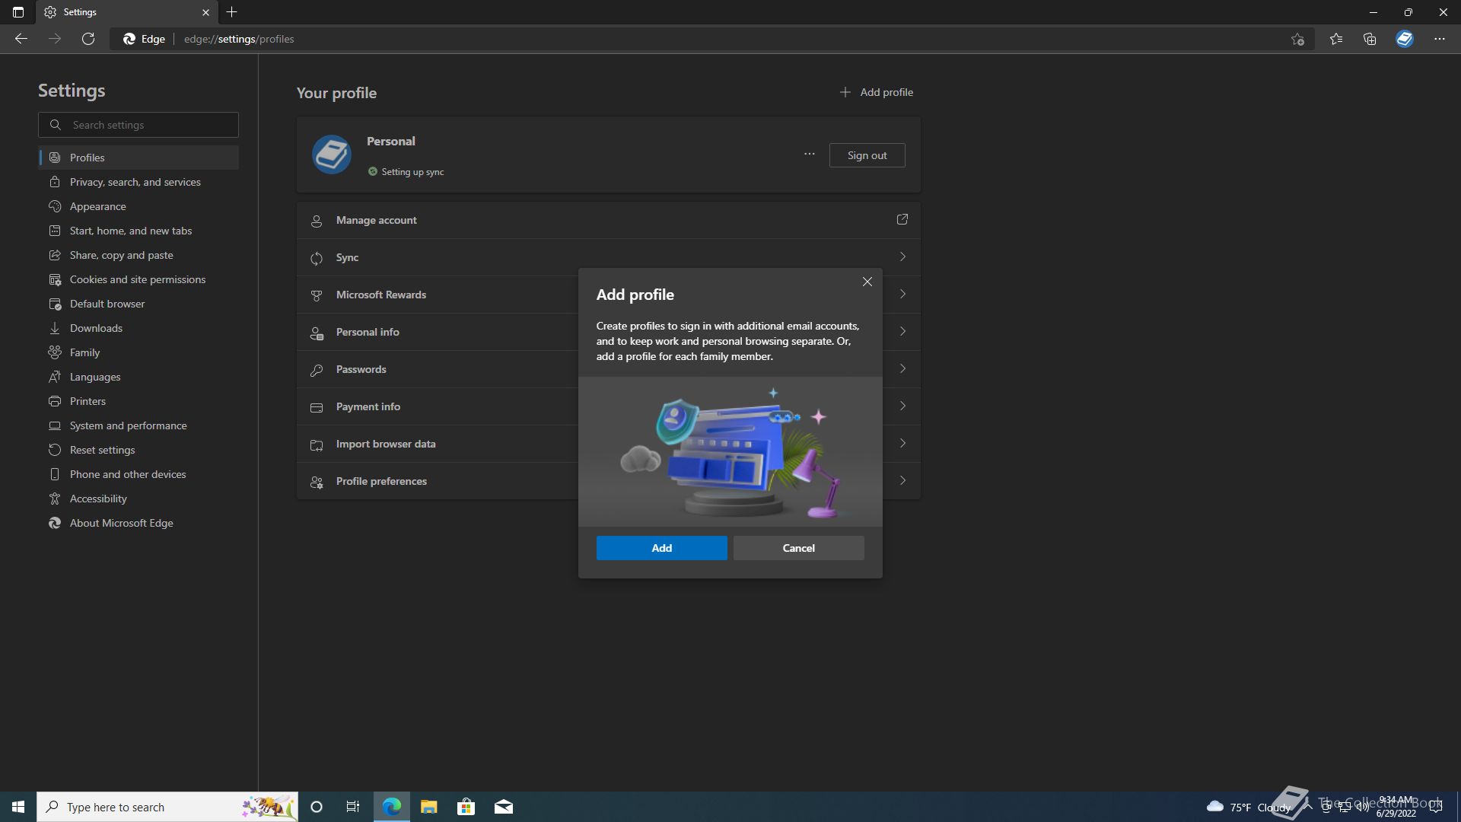1461x822 pixels.
Task: Open About Microsoft Edge page
Action: click(x=138, y=523)
